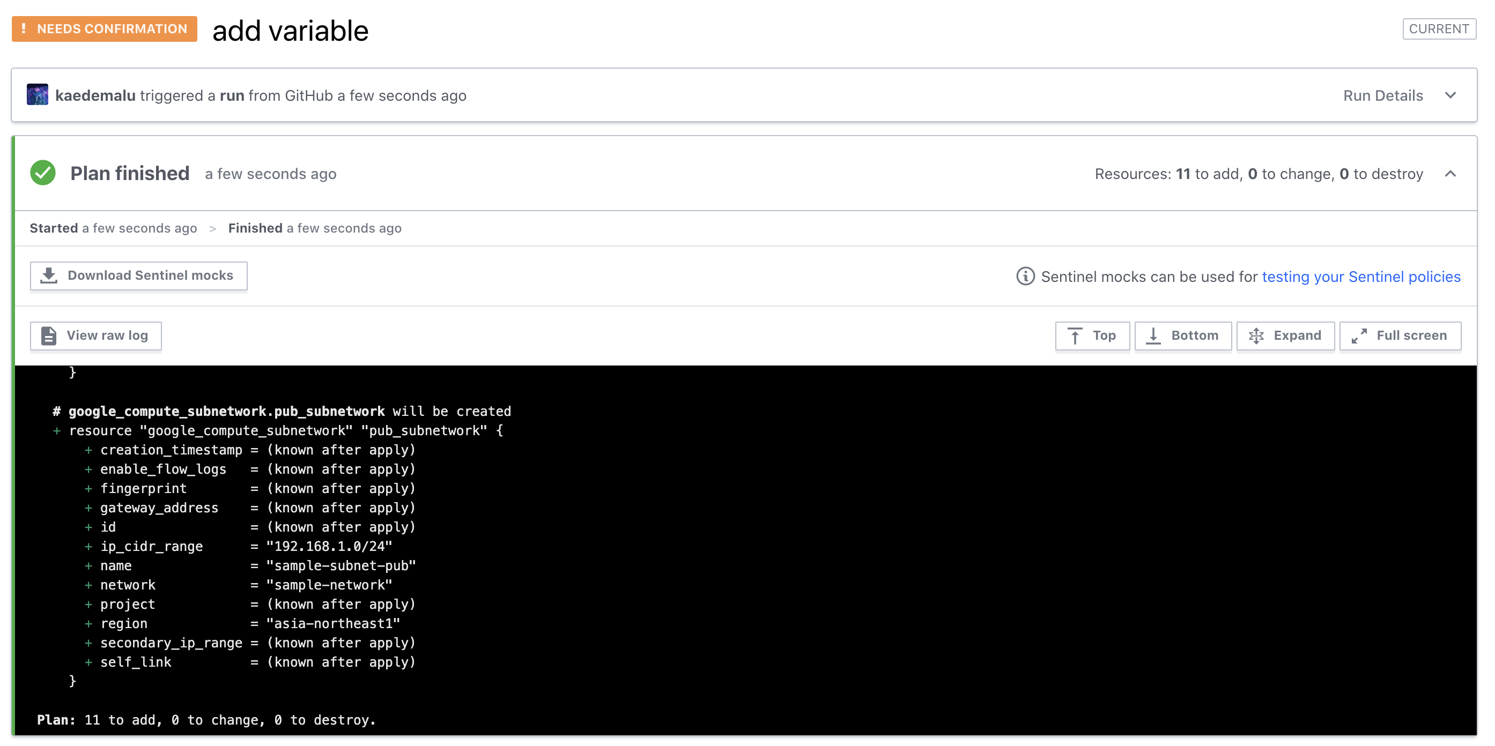Click the 'Finished a few seconds ago' text

[x=315, y=228]
